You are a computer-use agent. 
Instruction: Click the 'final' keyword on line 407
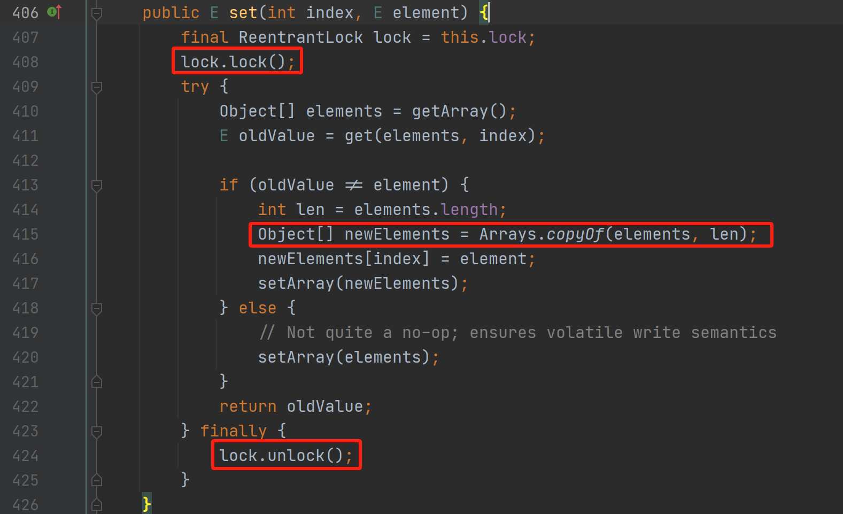pos(204,37)
